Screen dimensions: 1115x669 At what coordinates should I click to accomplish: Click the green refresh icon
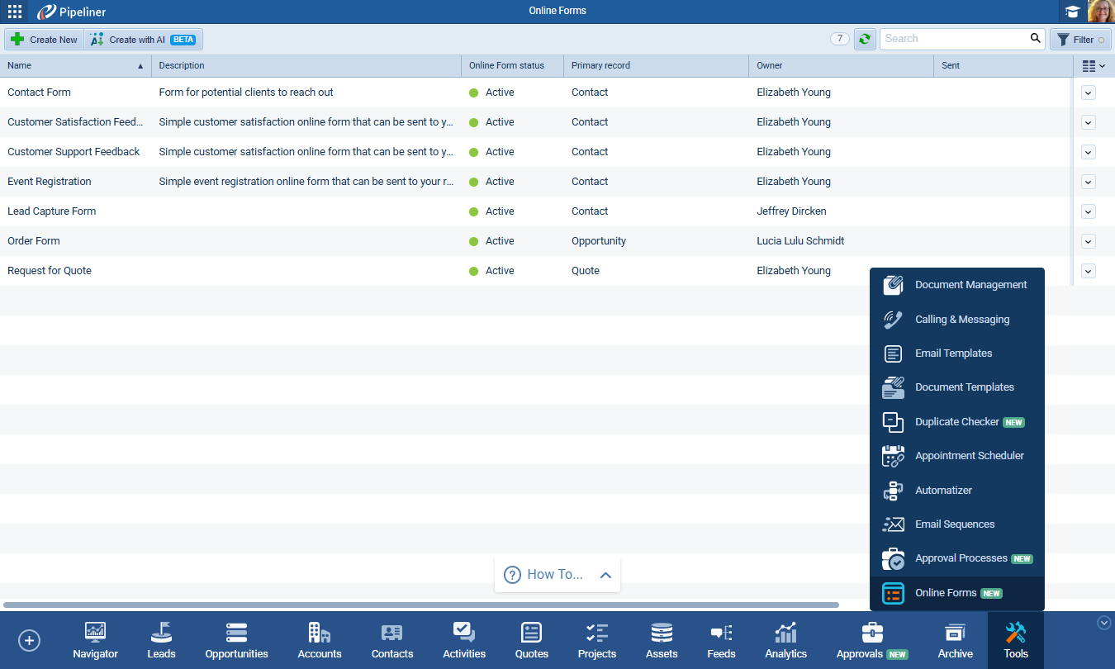pyautogui.click(x=865, y=39)
